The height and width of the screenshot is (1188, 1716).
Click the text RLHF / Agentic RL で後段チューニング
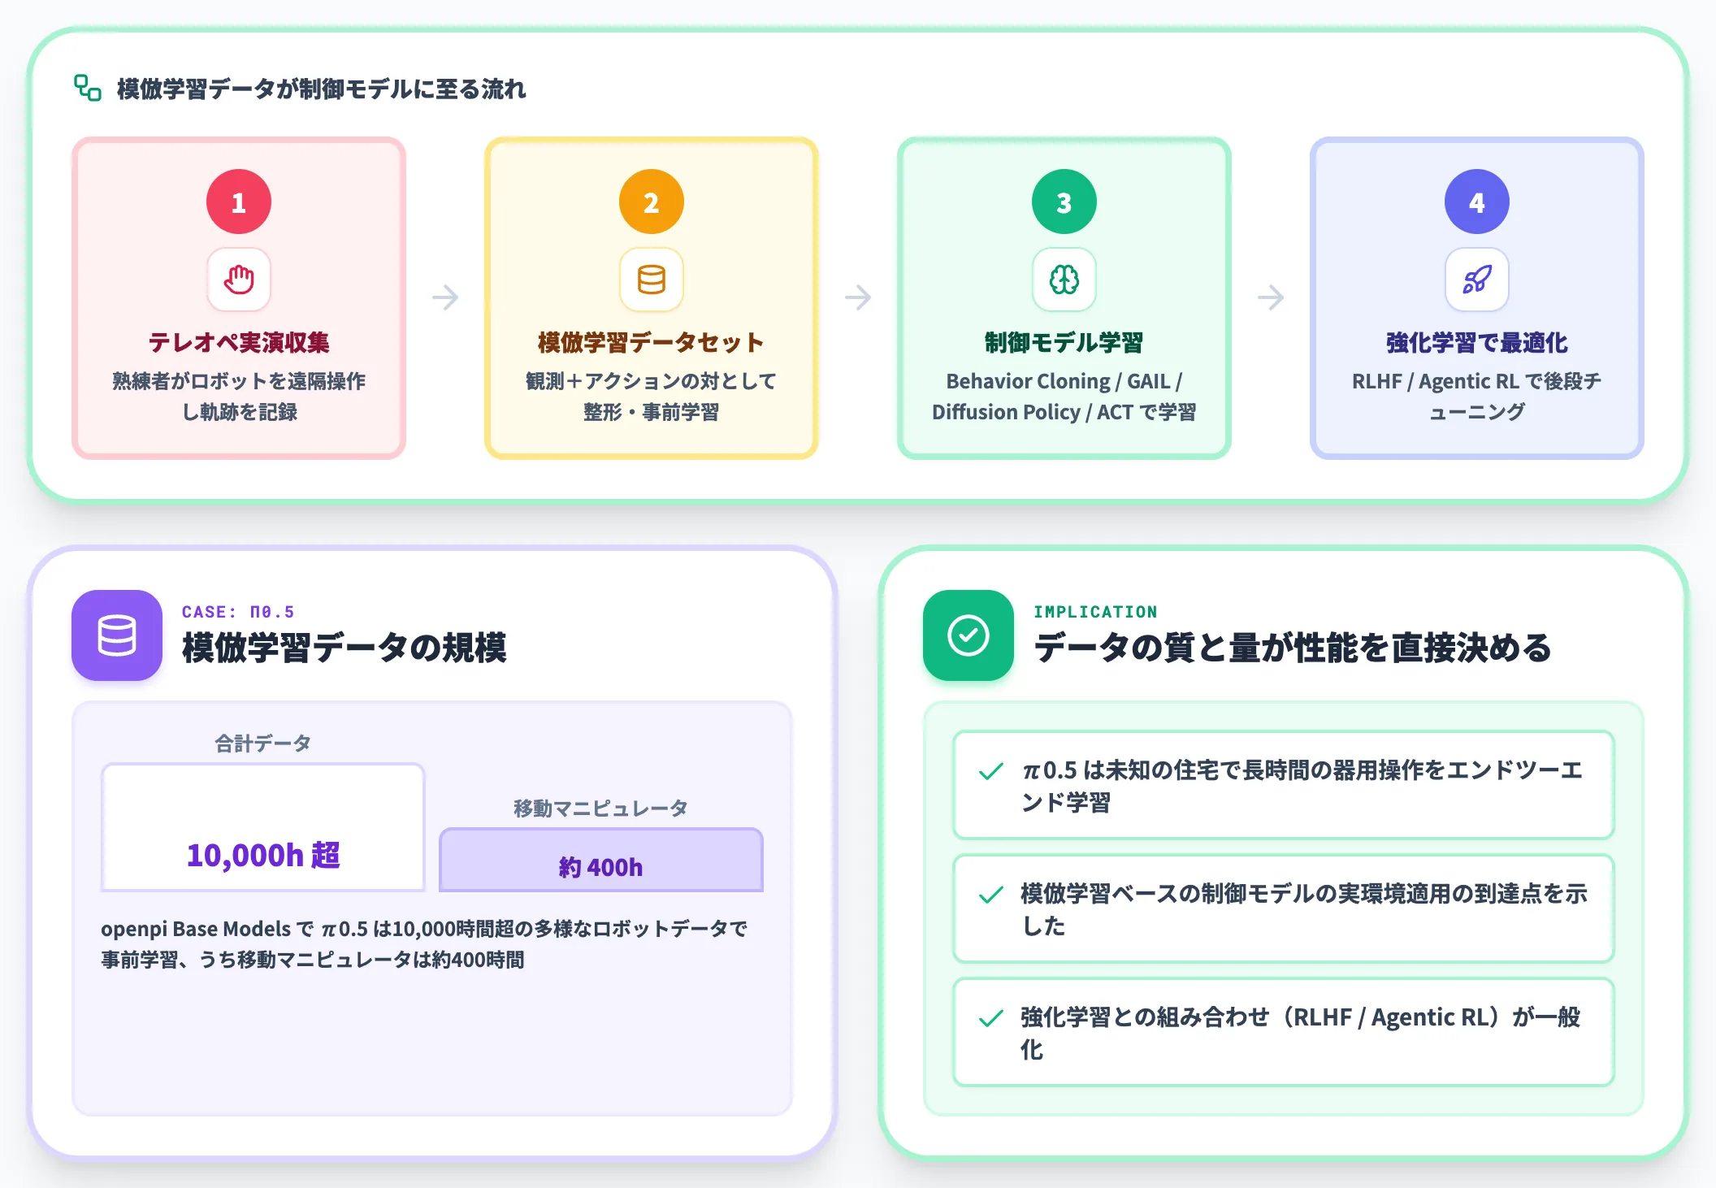pos(1477,397)
